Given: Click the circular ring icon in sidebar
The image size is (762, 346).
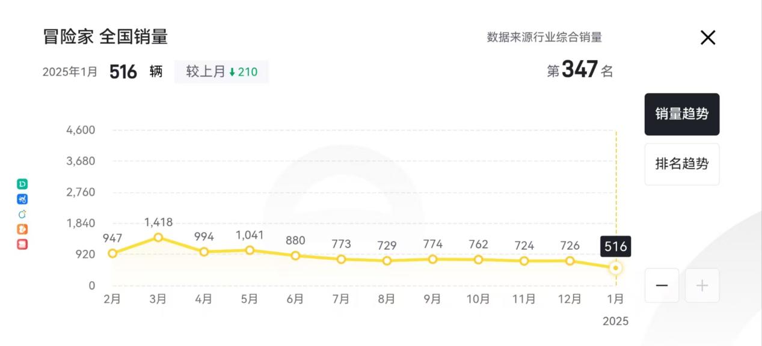Looking at the screenshot, I should [x=22, y=214].
